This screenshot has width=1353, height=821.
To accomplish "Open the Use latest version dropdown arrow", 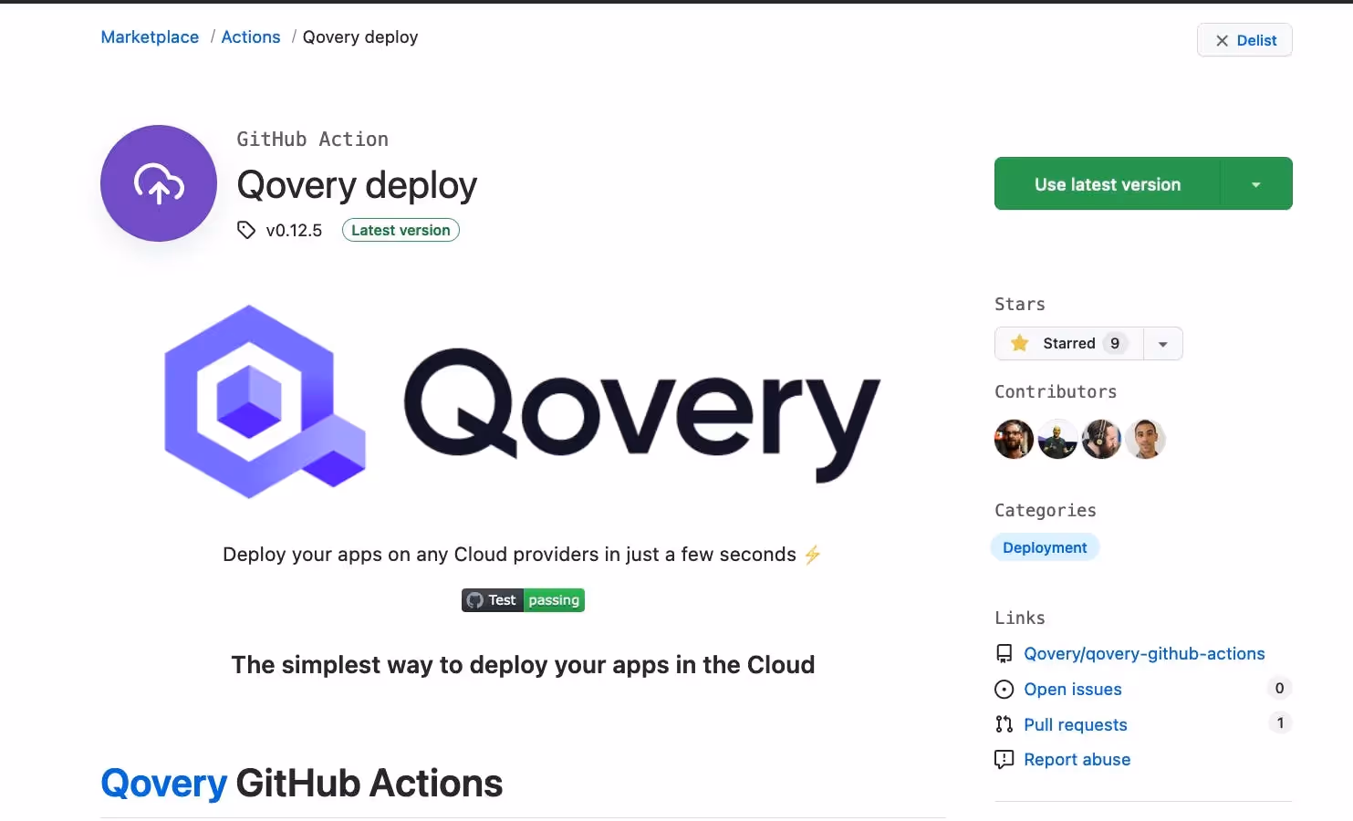I will 1255,183.
